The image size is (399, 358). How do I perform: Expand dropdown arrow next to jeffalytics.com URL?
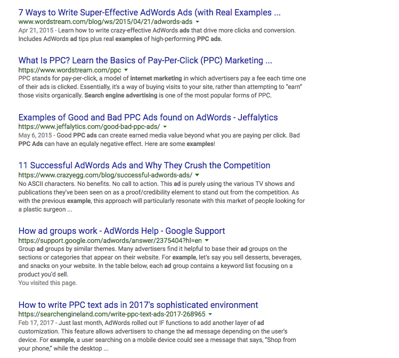pyautogui.click(x=165, y=127)
